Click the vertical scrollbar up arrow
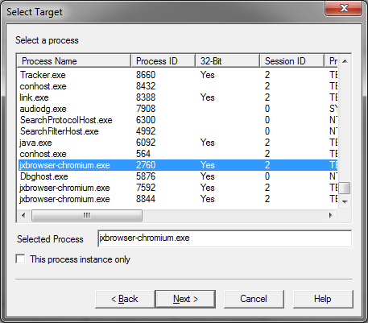 (345, 61)
